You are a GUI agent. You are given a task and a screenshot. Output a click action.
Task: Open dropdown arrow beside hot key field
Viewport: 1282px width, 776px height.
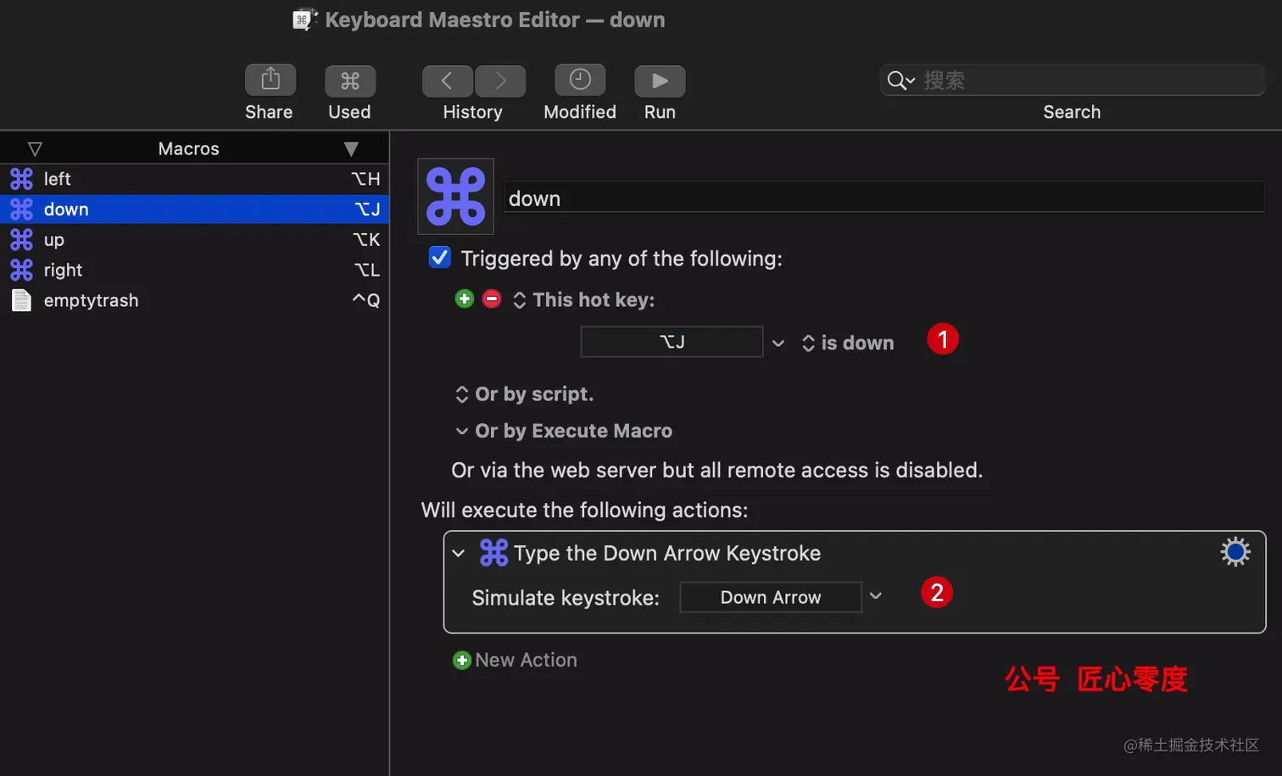pos(778,343)
